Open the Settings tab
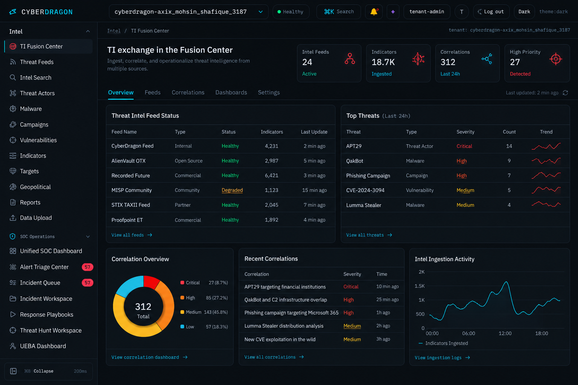The width and height of the screenshot is (578, 385). tap(269, 92)
